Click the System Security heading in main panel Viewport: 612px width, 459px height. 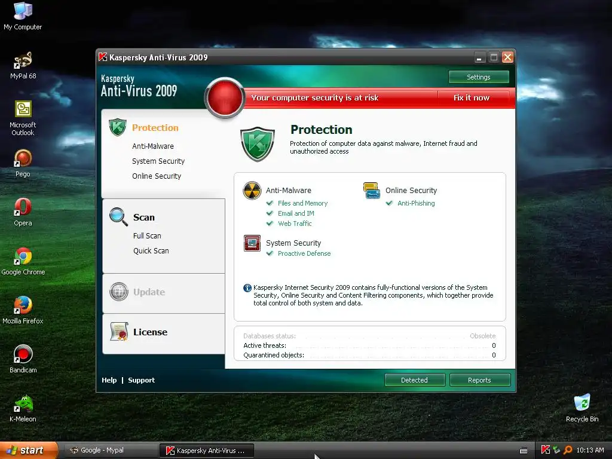(293, 243)
